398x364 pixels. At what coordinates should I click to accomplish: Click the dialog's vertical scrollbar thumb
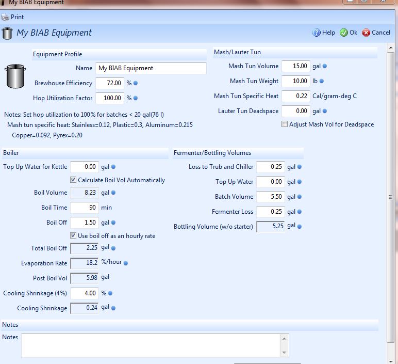(391, 197)
